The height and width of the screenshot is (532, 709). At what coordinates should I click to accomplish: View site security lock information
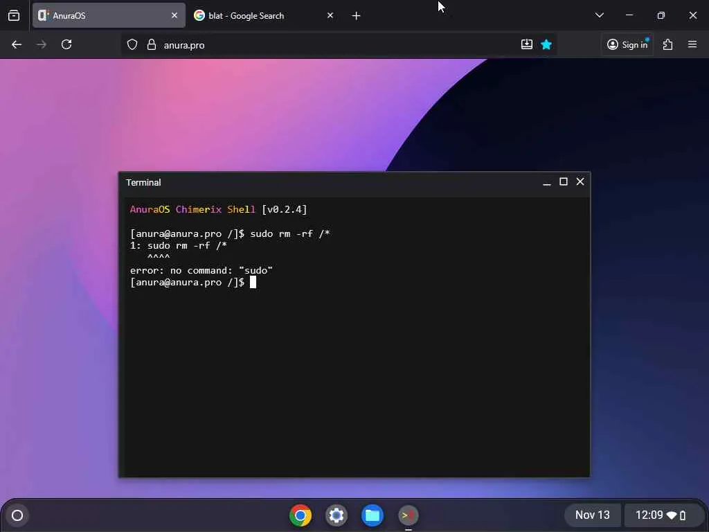click(x=152, y=44)
